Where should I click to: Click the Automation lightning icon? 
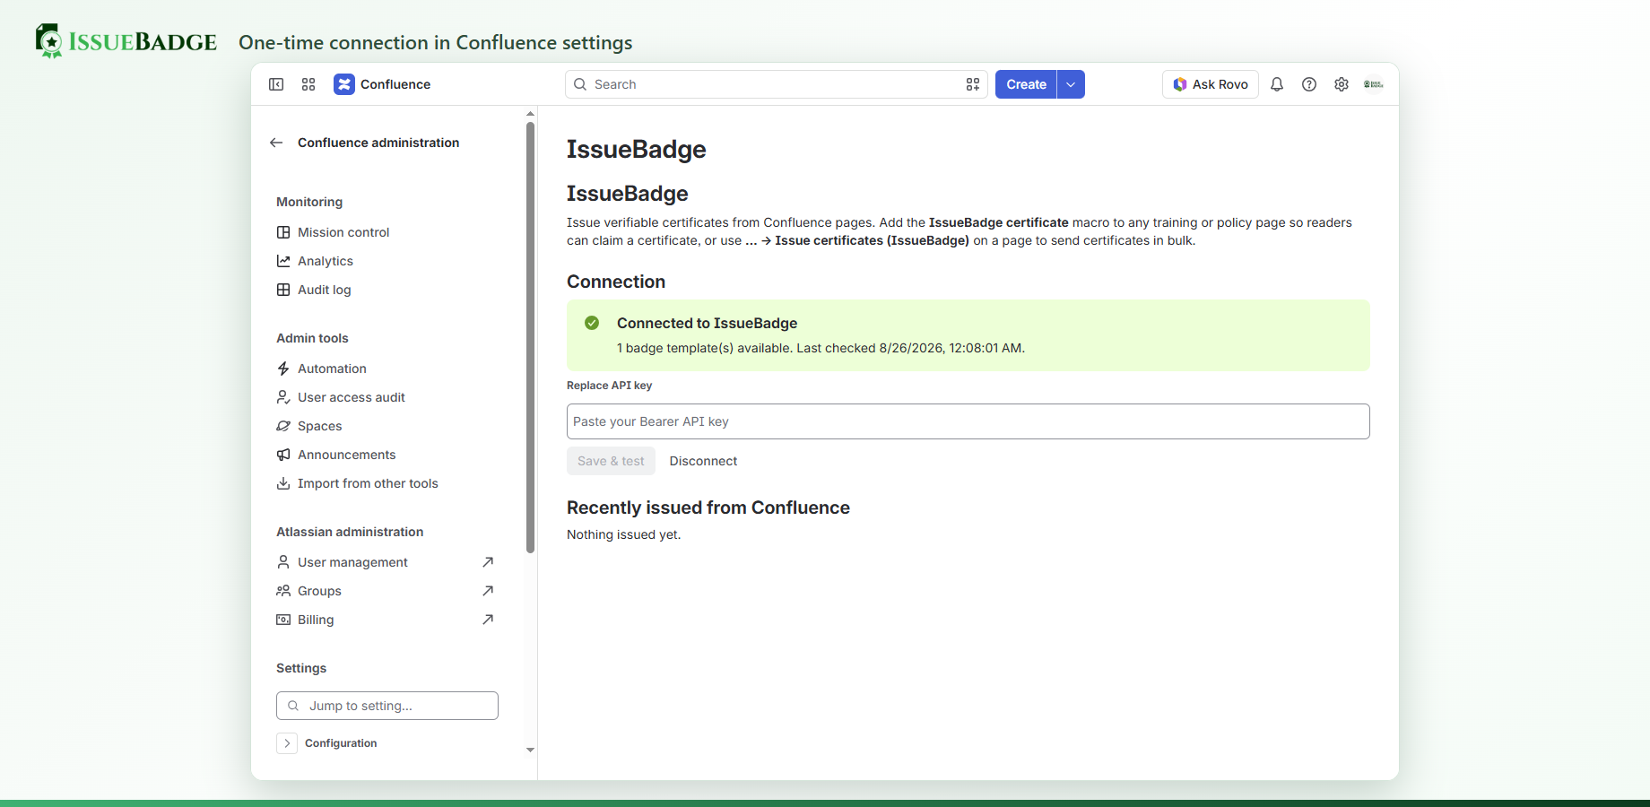point(283,369)
